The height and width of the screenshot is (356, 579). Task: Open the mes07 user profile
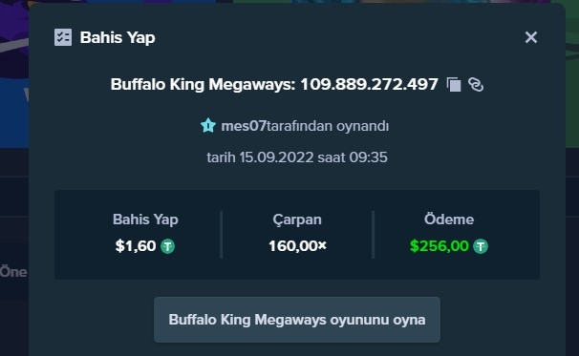(x=244, y=126)
